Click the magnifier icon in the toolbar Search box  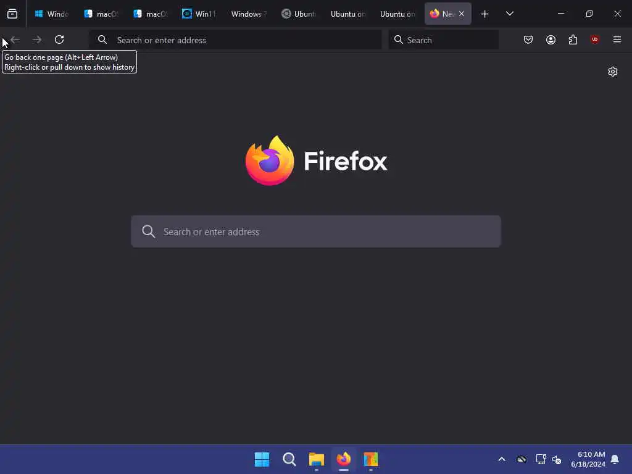398,39
